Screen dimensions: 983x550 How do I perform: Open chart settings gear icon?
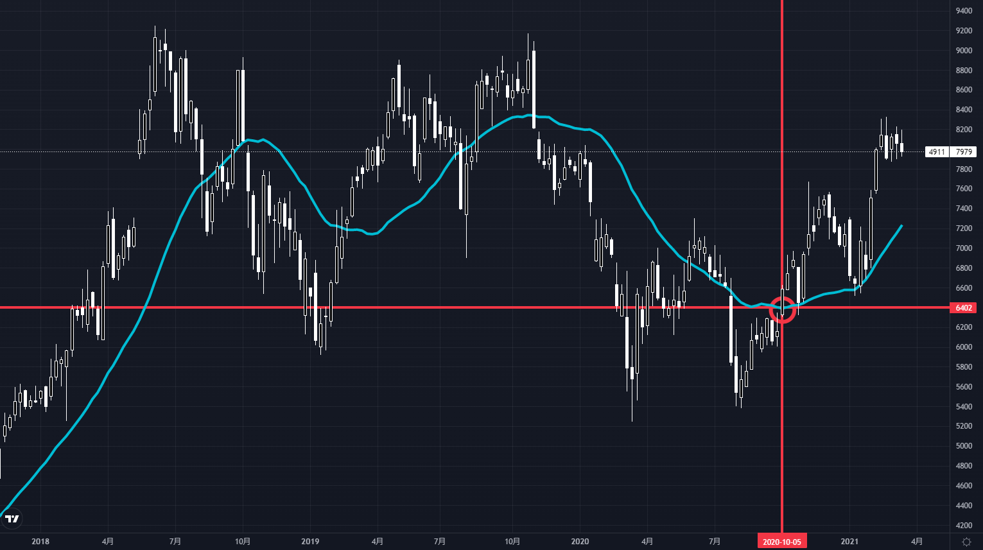(x=966, y=542)
